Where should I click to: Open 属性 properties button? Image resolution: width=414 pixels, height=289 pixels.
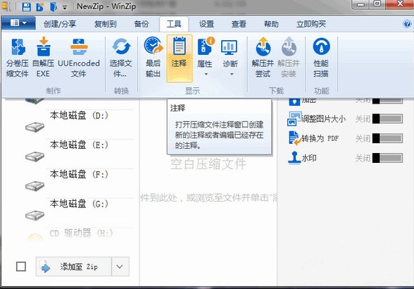(x=205, y=56)
